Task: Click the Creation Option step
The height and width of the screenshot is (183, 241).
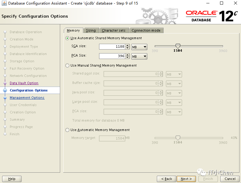Action: coord(23,112)
